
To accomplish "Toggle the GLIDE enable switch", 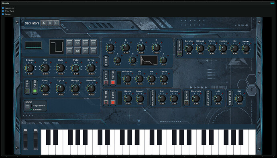I will (186, 102).
